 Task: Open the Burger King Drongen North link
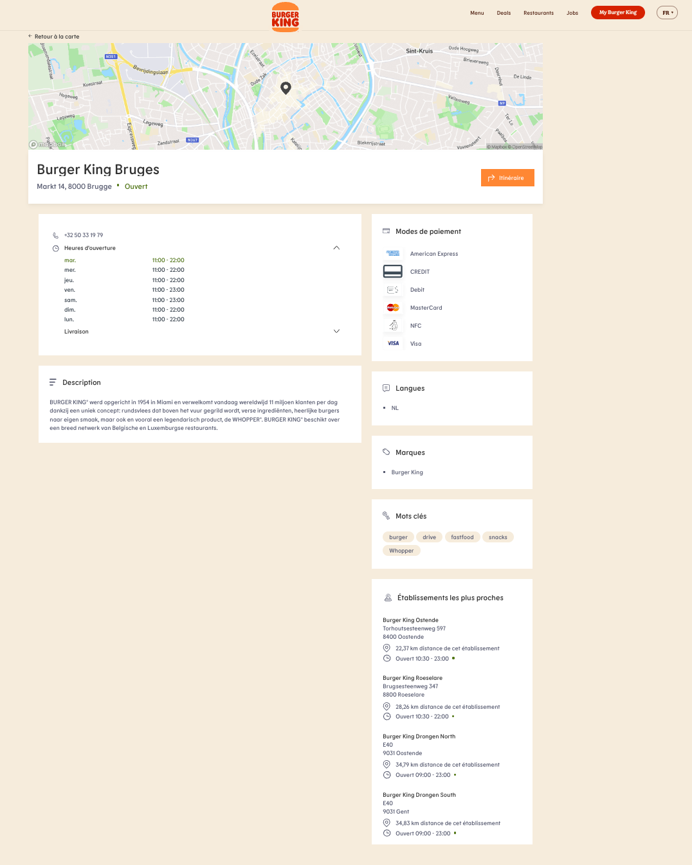click(x=419, y=736)
